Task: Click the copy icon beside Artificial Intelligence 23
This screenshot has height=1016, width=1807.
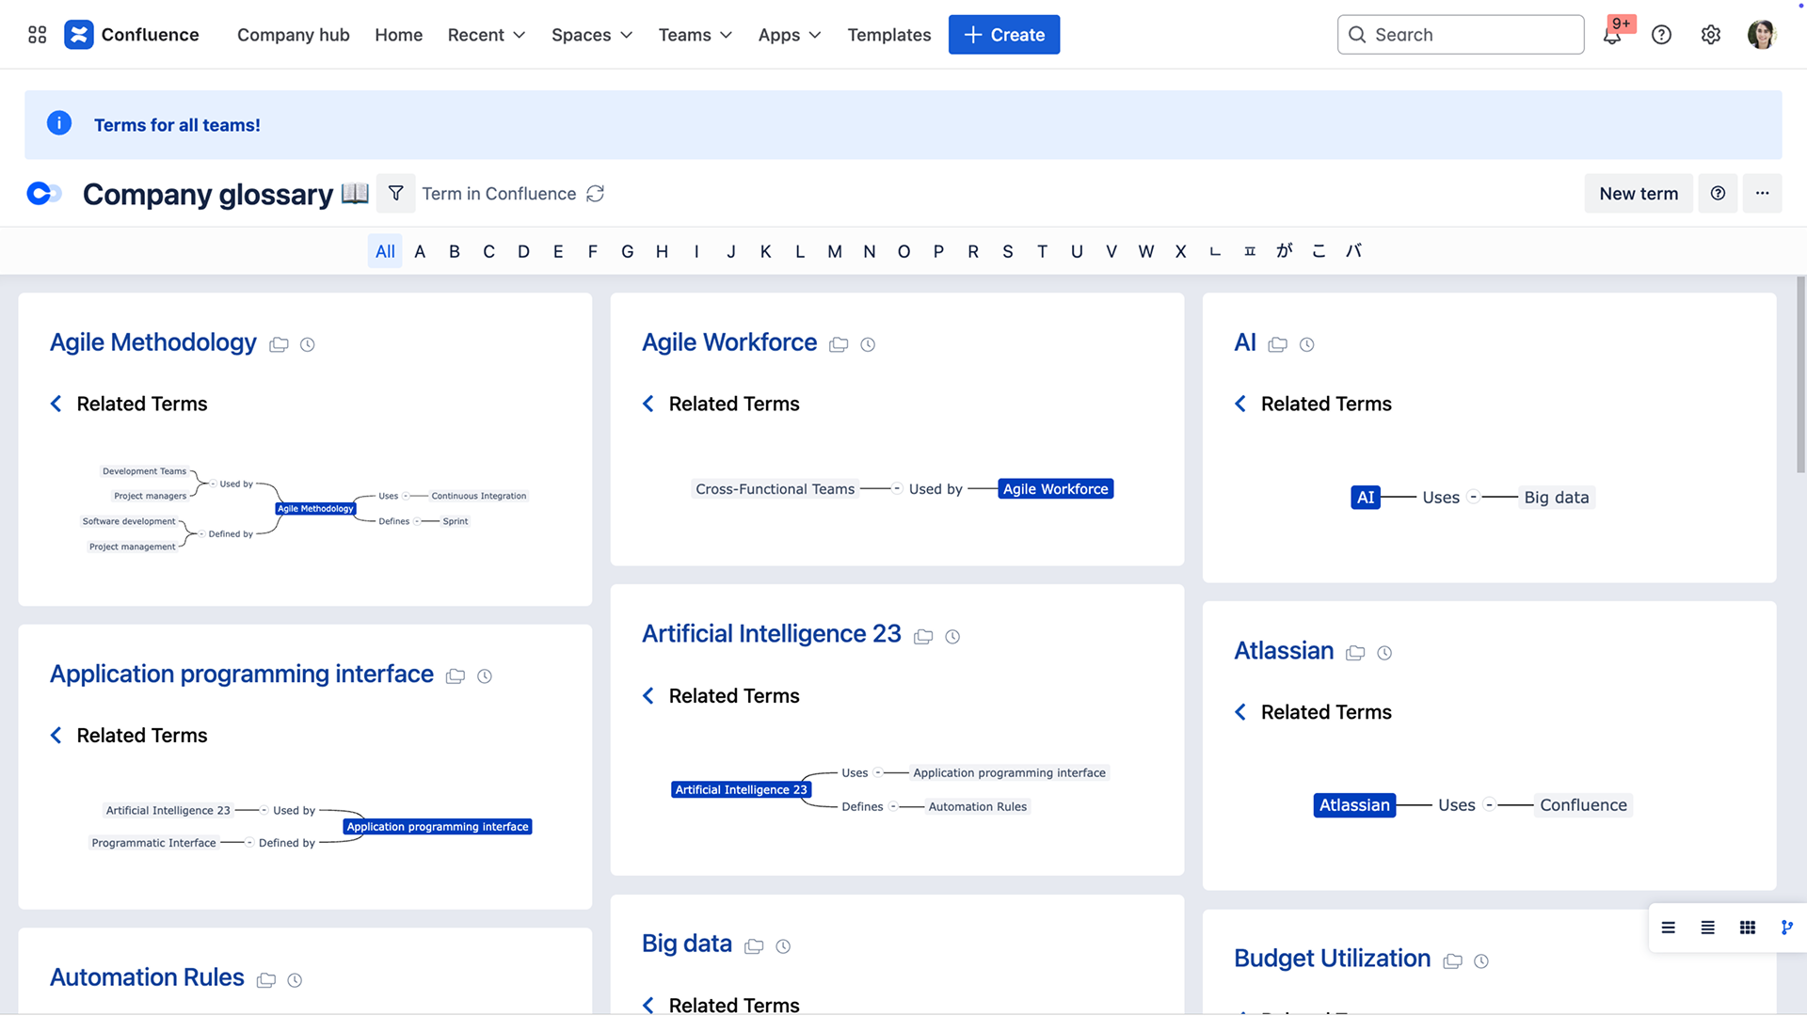Action: (923, 636)
